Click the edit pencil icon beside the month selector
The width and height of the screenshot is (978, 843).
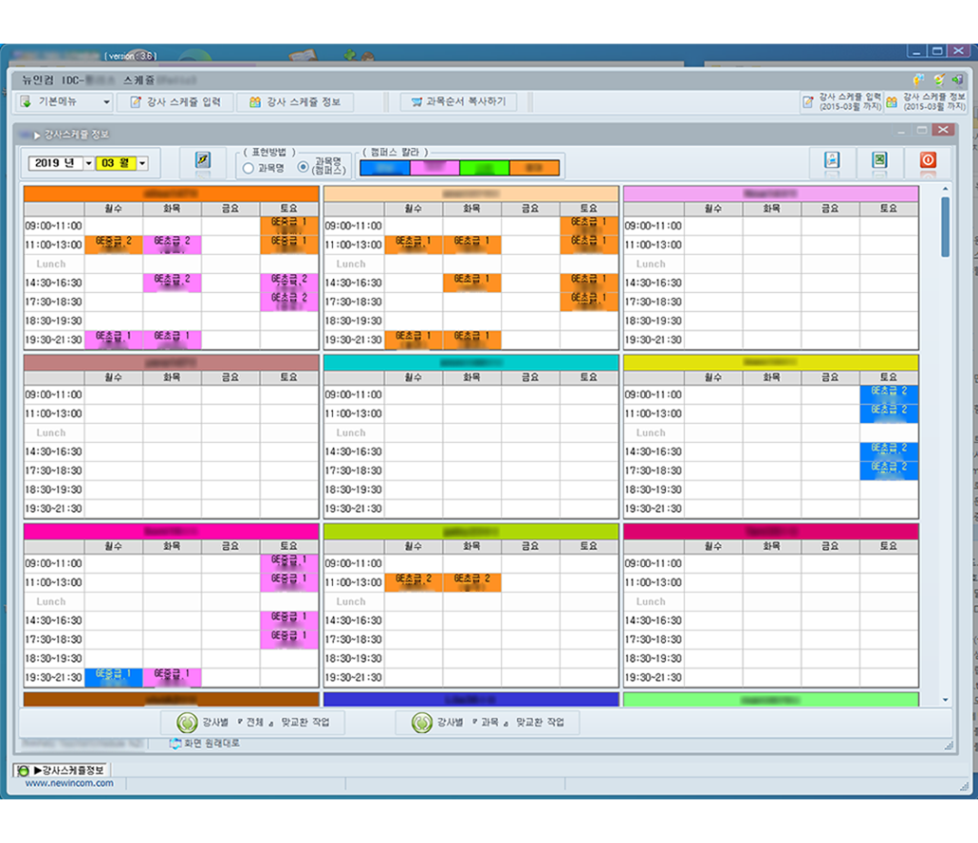coord(202,160)
